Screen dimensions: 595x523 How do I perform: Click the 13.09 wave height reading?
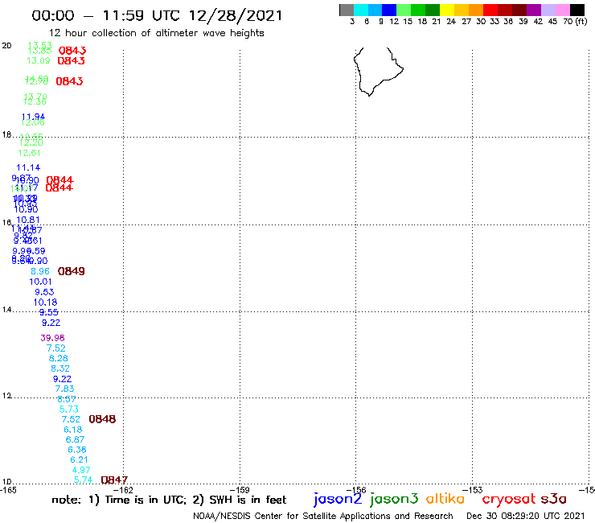click(39, 60)
